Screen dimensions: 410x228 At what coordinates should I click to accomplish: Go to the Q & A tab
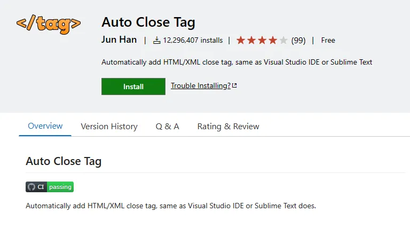167,127
